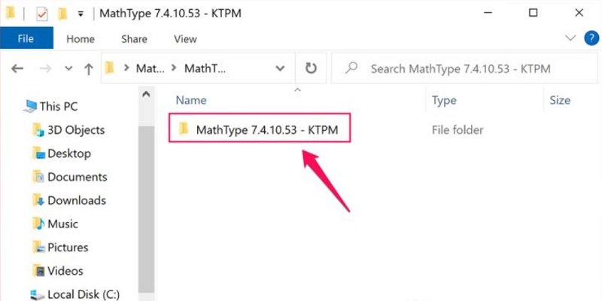This screenshot has width=602, height=301.
Task: Click the navigation pane scroll-up arrow
Action: point(146,95)
